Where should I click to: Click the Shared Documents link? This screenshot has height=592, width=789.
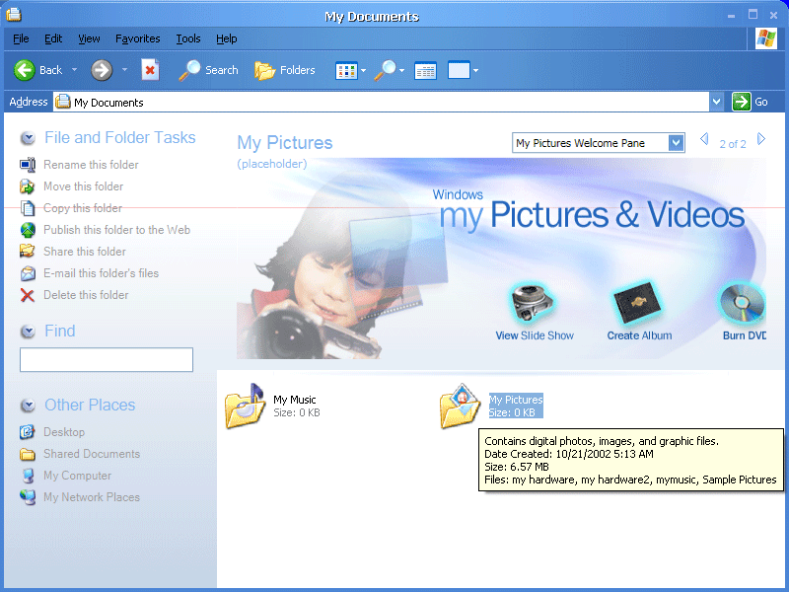coord(91,454)
